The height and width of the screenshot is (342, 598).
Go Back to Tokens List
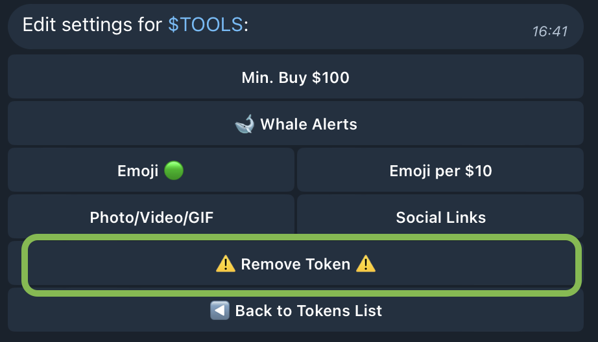click(295, 310)
